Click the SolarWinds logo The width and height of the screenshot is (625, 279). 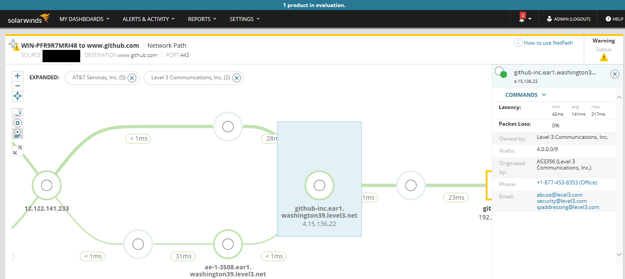[x=29, y=19]
